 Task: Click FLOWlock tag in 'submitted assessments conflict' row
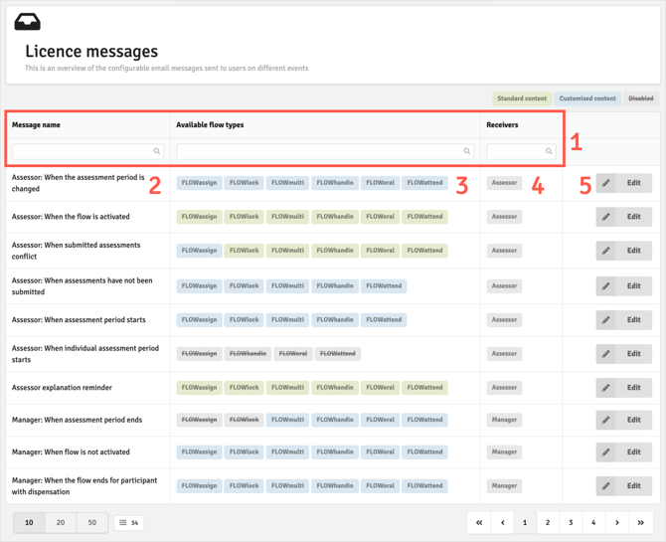pyautogui.click(x=244, y=251)
